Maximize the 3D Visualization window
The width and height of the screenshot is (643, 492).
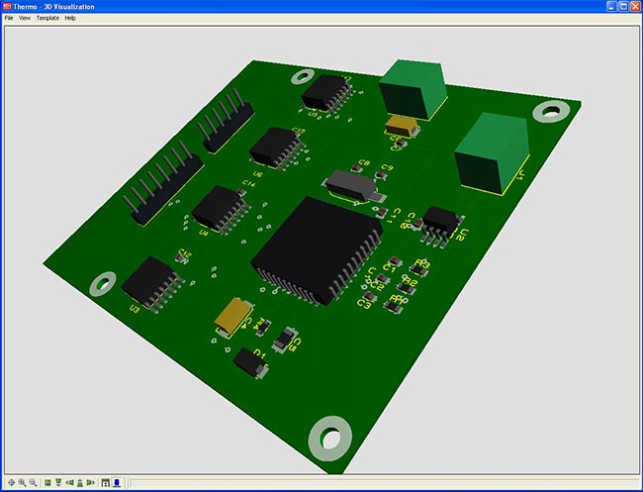coord(623,6)
